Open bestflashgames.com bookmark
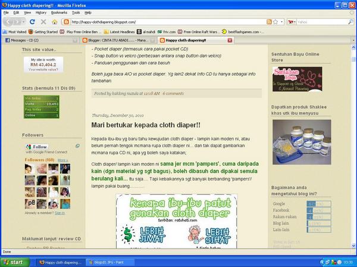The height and width of the screenshot is (267, 357). click(x=243, y=32)
